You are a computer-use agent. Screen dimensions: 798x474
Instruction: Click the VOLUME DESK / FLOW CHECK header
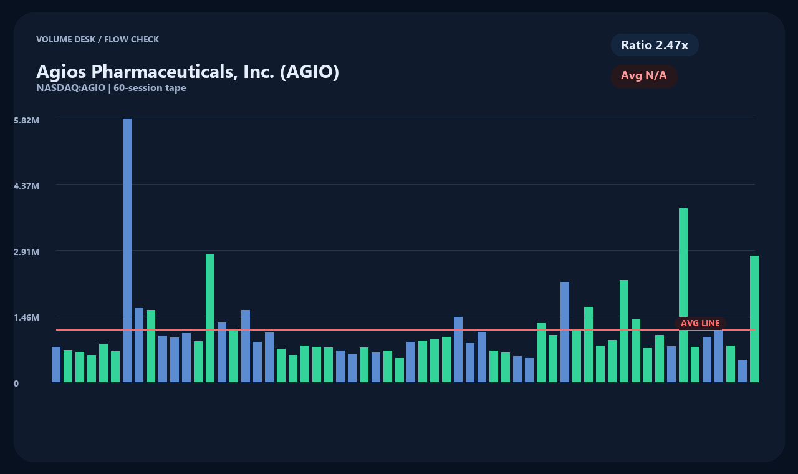pyautogui.click(x=98, y=39)
